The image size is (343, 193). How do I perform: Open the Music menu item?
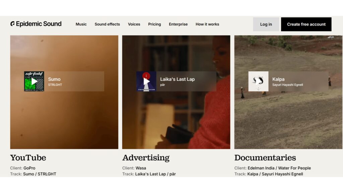[81, 24]
